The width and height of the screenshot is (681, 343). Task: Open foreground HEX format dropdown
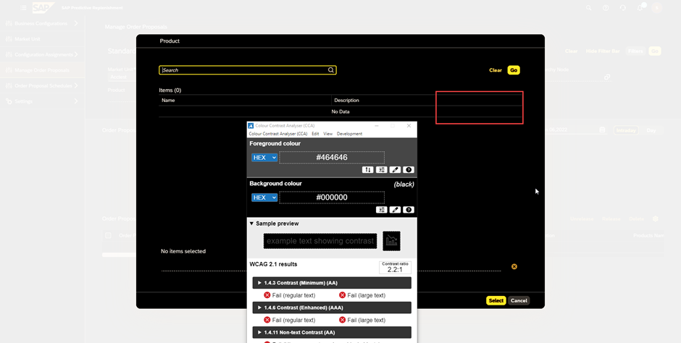[264, 158]
